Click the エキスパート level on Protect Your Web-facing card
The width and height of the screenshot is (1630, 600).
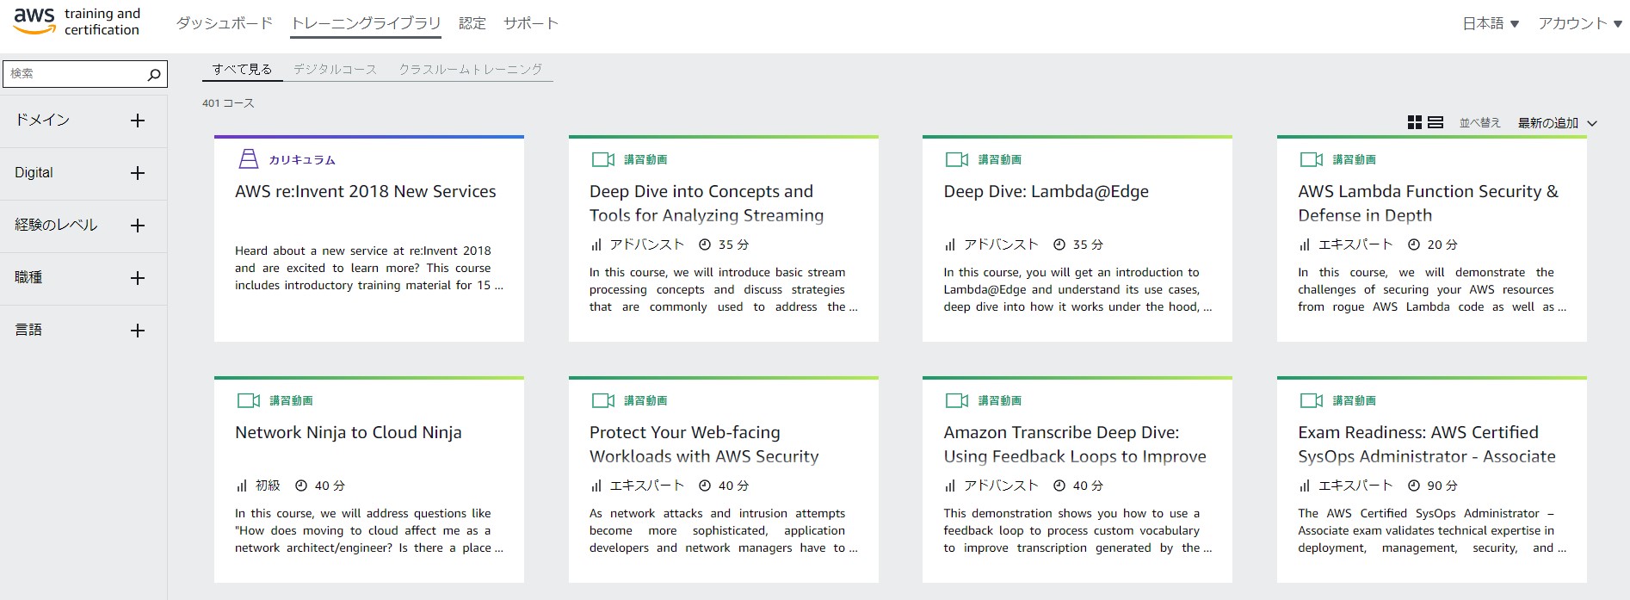(x=647, y=486)
